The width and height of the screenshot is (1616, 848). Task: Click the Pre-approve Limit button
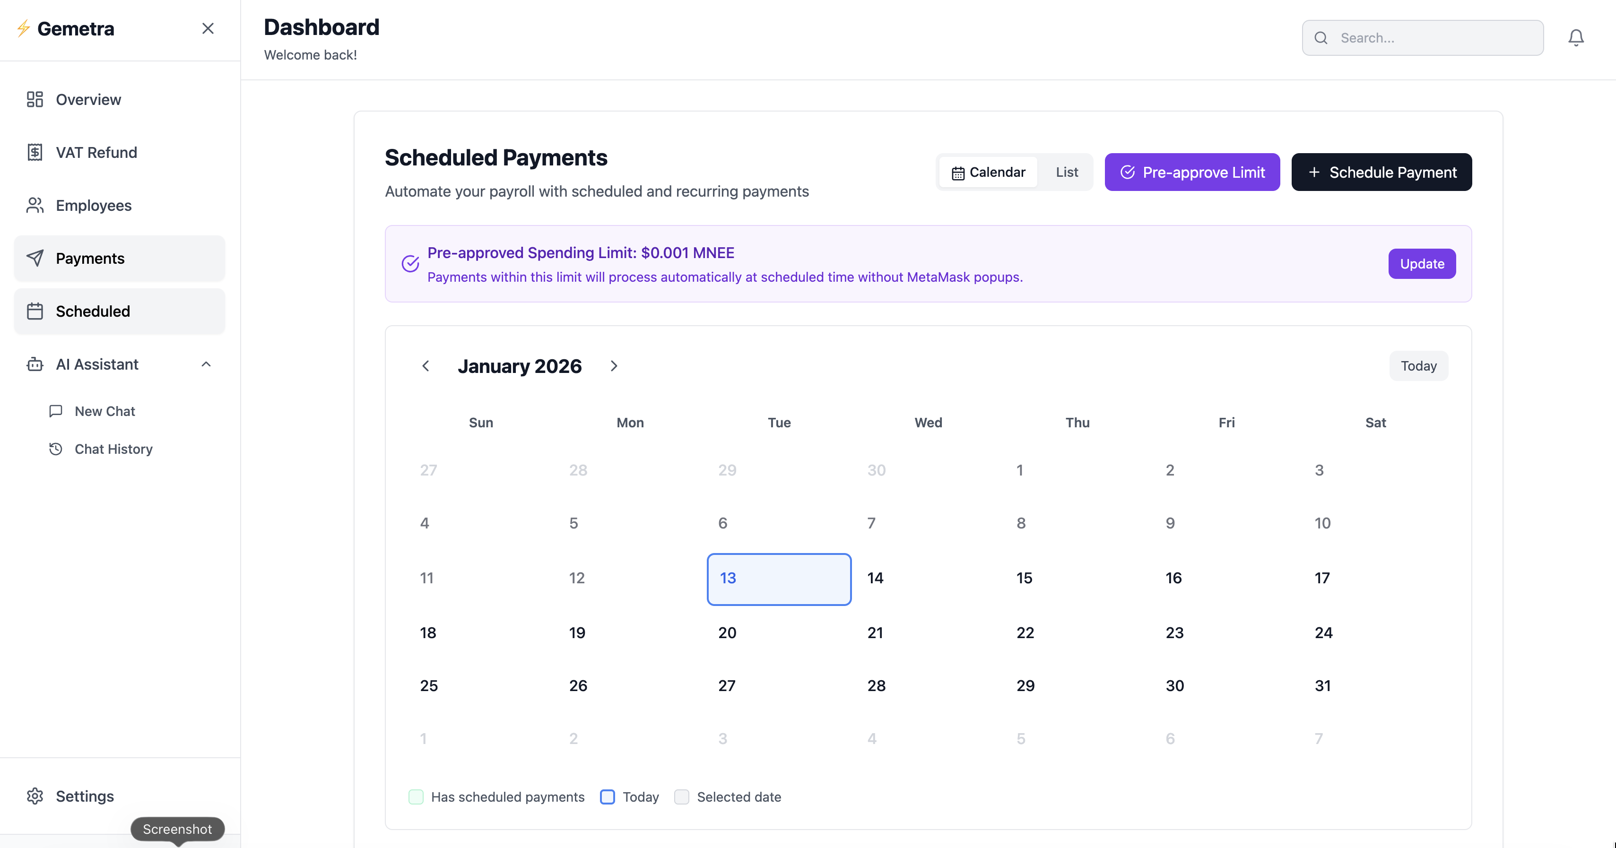pyautogui.click(x=1192, y=172)
